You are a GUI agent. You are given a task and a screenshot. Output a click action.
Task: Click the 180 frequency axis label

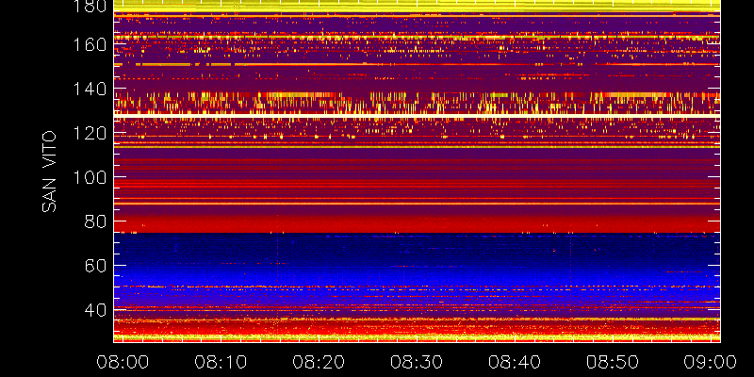90,7
